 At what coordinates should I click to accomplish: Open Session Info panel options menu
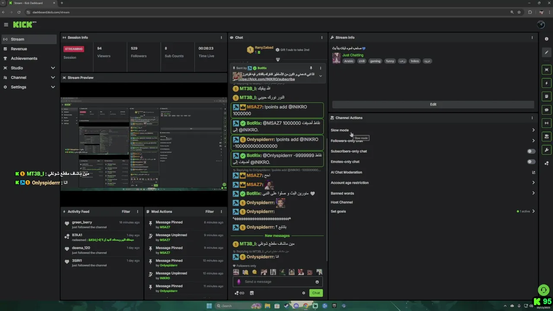coord(222,38)
